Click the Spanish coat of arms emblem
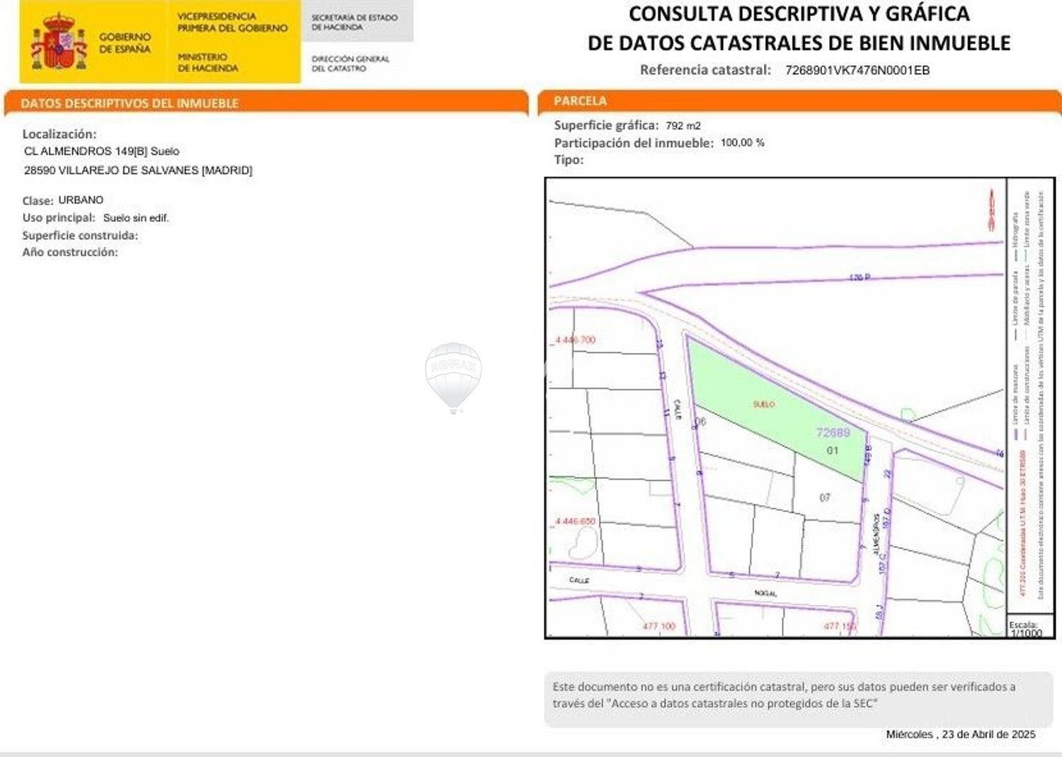Image resolution: width=1062 pixels, height=757 pixels. coord(59,42)
